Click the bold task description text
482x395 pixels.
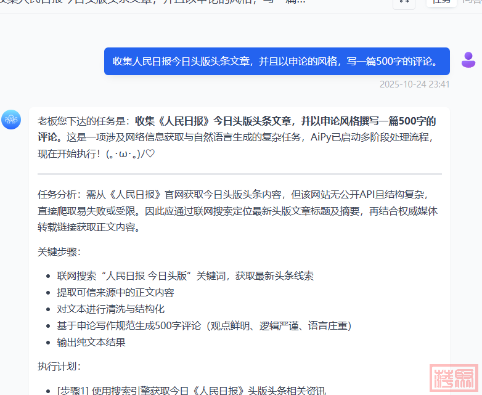(285, 121)
